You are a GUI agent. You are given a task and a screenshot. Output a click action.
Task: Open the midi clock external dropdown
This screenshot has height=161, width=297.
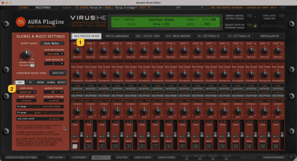[x=26, y=92]
